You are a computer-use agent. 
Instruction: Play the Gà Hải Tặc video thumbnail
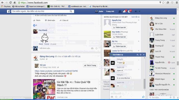pos(44,90)
